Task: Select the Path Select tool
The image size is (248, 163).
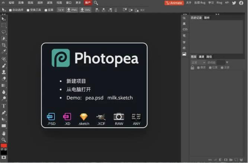Action: click(3, 119)
